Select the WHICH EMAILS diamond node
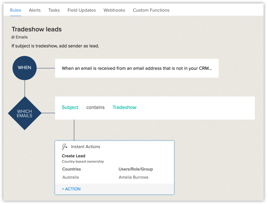This screenshot has height=204, width=267. pyautogui.click(x=24, y=113)
